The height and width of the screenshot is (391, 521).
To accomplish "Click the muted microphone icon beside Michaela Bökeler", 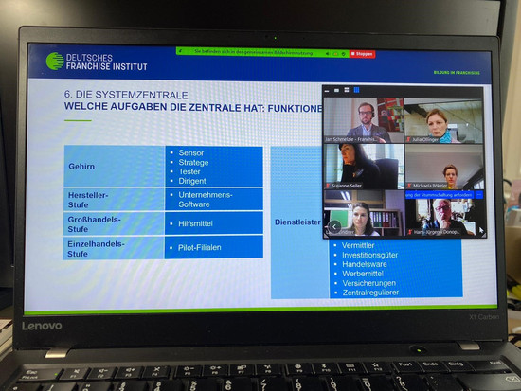I will (x=409, y=186).
